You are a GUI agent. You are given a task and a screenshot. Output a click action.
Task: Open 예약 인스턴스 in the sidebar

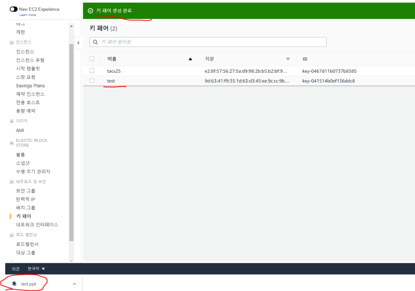pyautogui.click(x=30, y=94)
